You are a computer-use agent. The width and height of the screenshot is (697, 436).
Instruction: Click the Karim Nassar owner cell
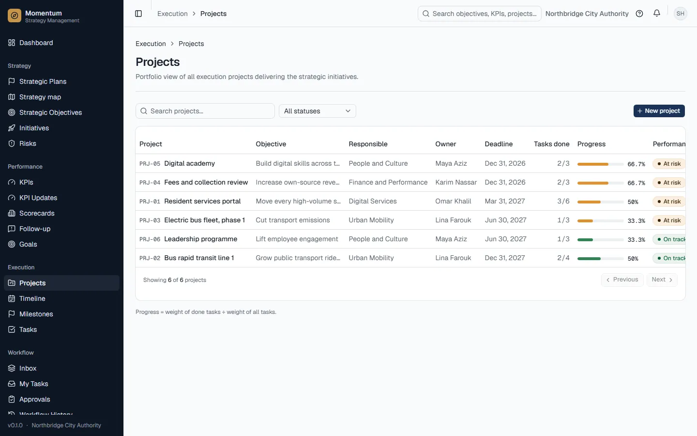[456, 182]
